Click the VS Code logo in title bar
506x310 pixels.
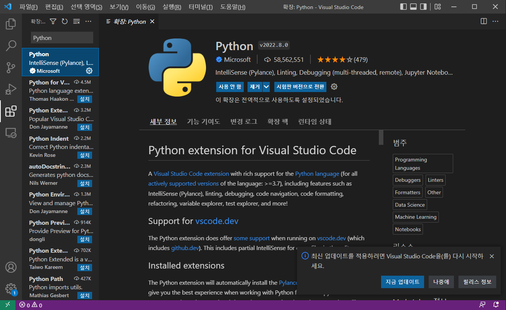[8, 7]
